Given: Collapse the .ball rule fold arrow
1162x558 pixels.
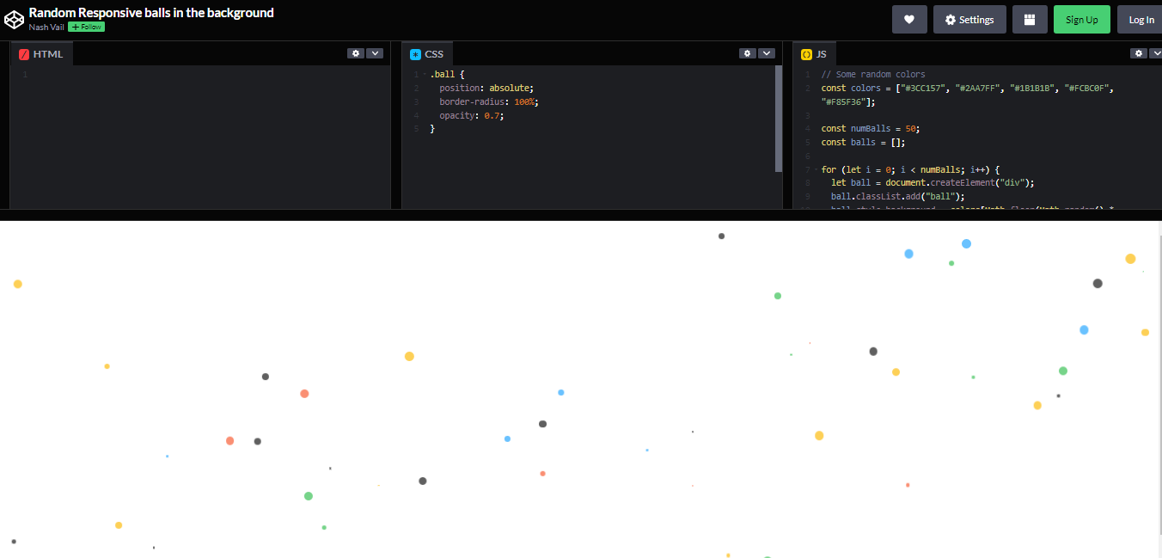Looking at the screenshot, I should [425, 75].
